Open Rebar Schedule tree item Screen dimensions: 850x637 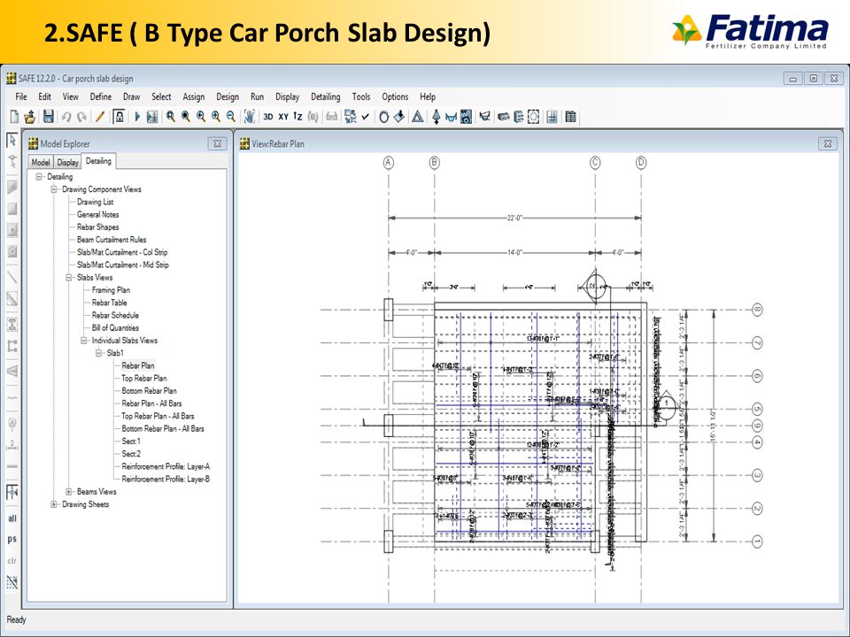pos(115,315)
